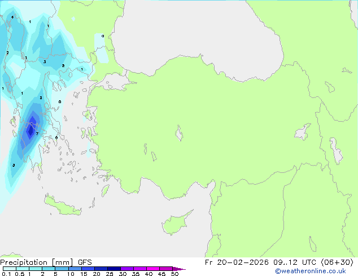Click the island of Crete on map

click(x=62, y=206)
